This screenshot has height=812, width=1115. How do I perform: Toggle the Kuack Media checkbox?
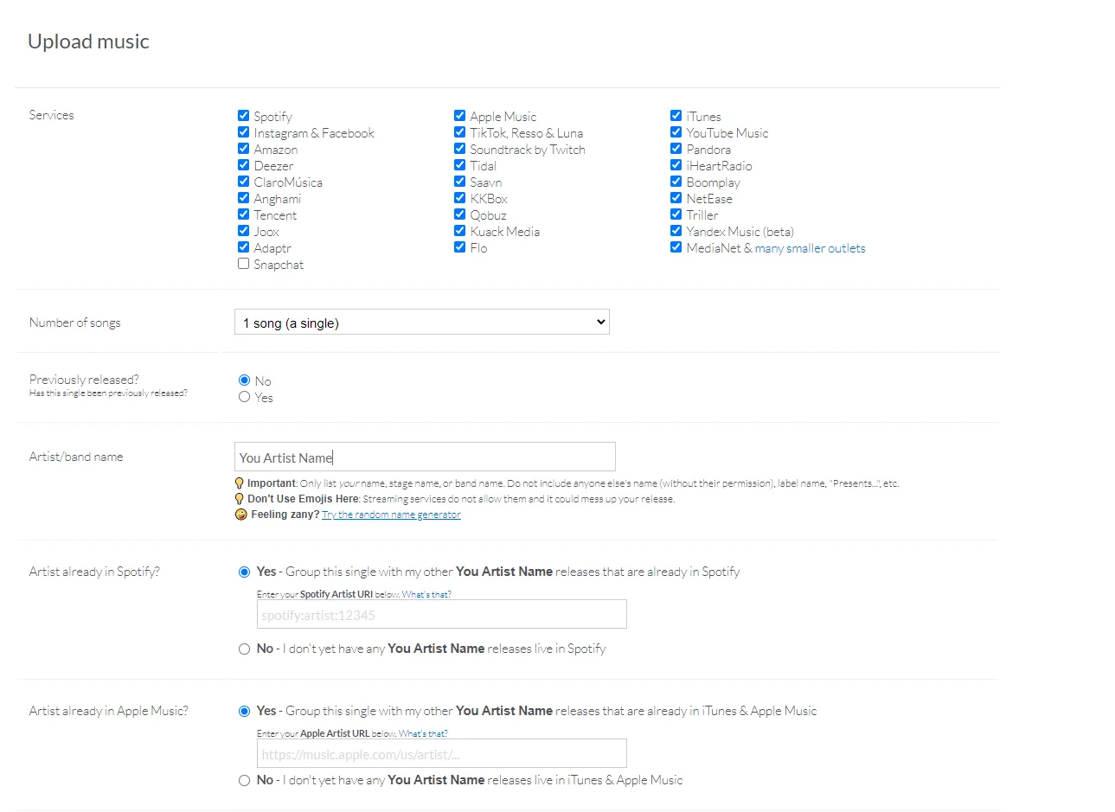(460, 231)
